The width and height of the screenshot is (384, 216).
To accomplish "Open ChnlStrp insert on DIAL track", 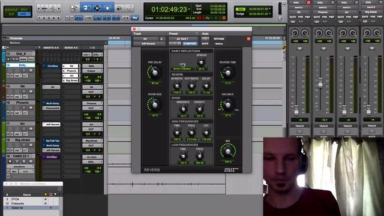I will (52, 66).
